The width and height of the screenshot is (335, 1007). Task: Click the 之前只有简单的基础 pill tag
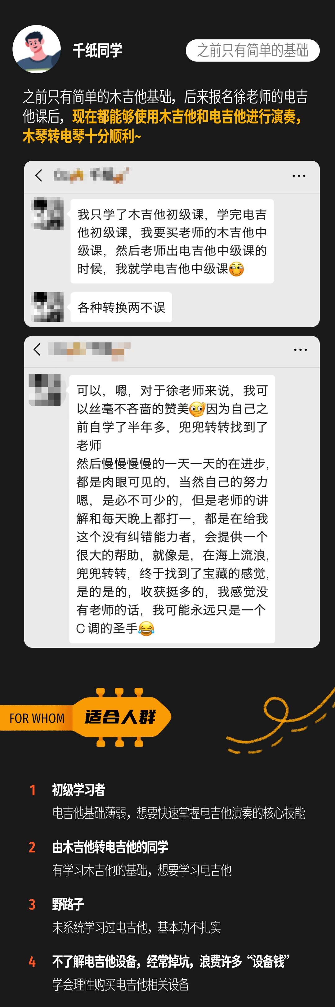[252, 51]
